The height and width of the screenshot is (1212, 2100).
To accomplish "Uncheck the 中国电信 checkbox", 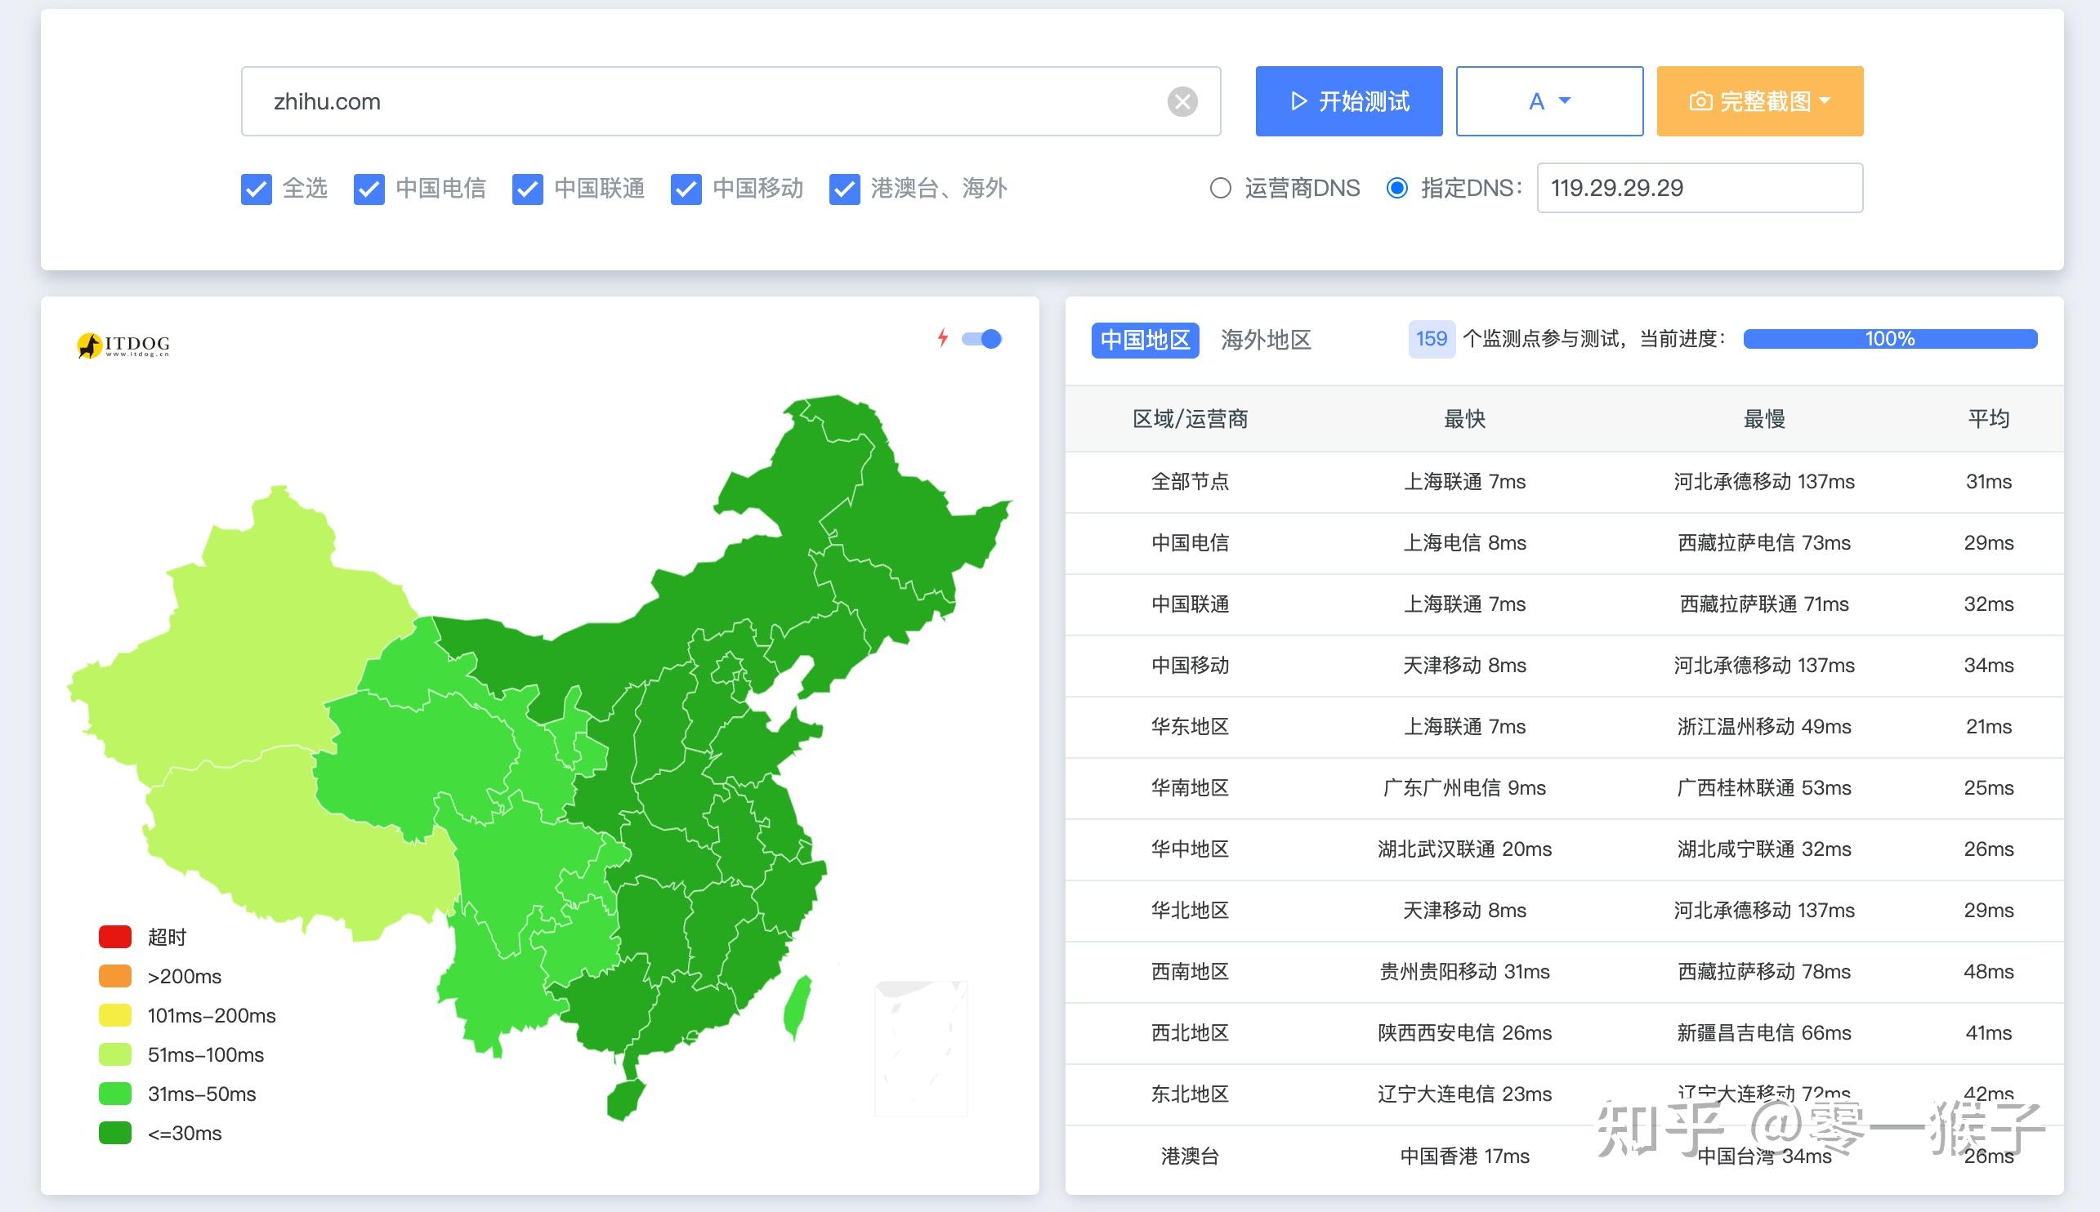I will [369, 189].
